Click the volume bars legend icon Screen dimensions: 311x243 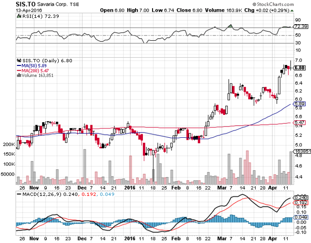point(19,75)
